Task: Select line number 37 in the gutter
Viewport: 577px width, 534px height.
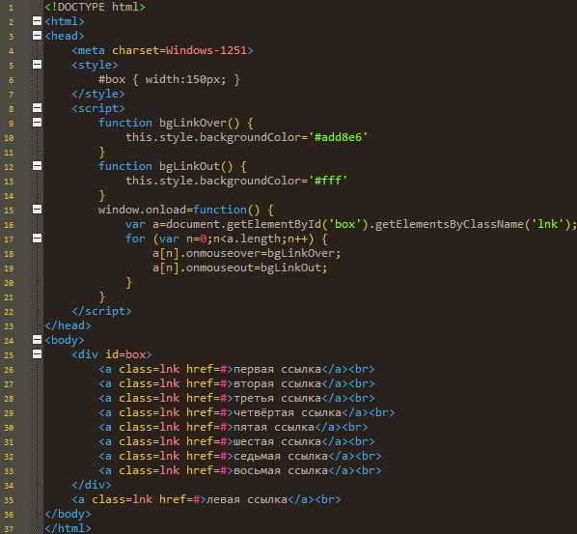Action: point(9,529)
